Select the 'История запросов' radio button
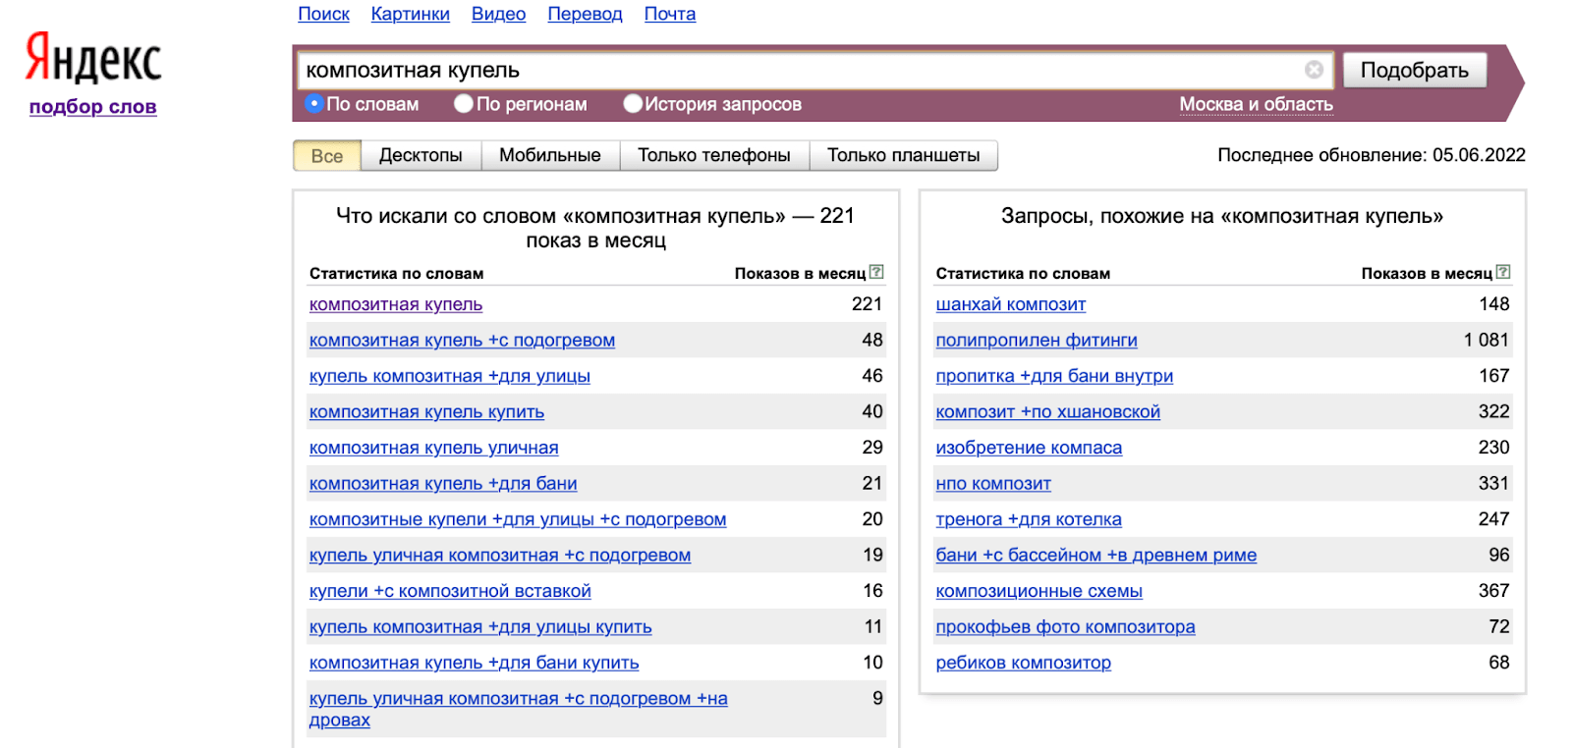The image size is (1572, 748). click(633, 103)
